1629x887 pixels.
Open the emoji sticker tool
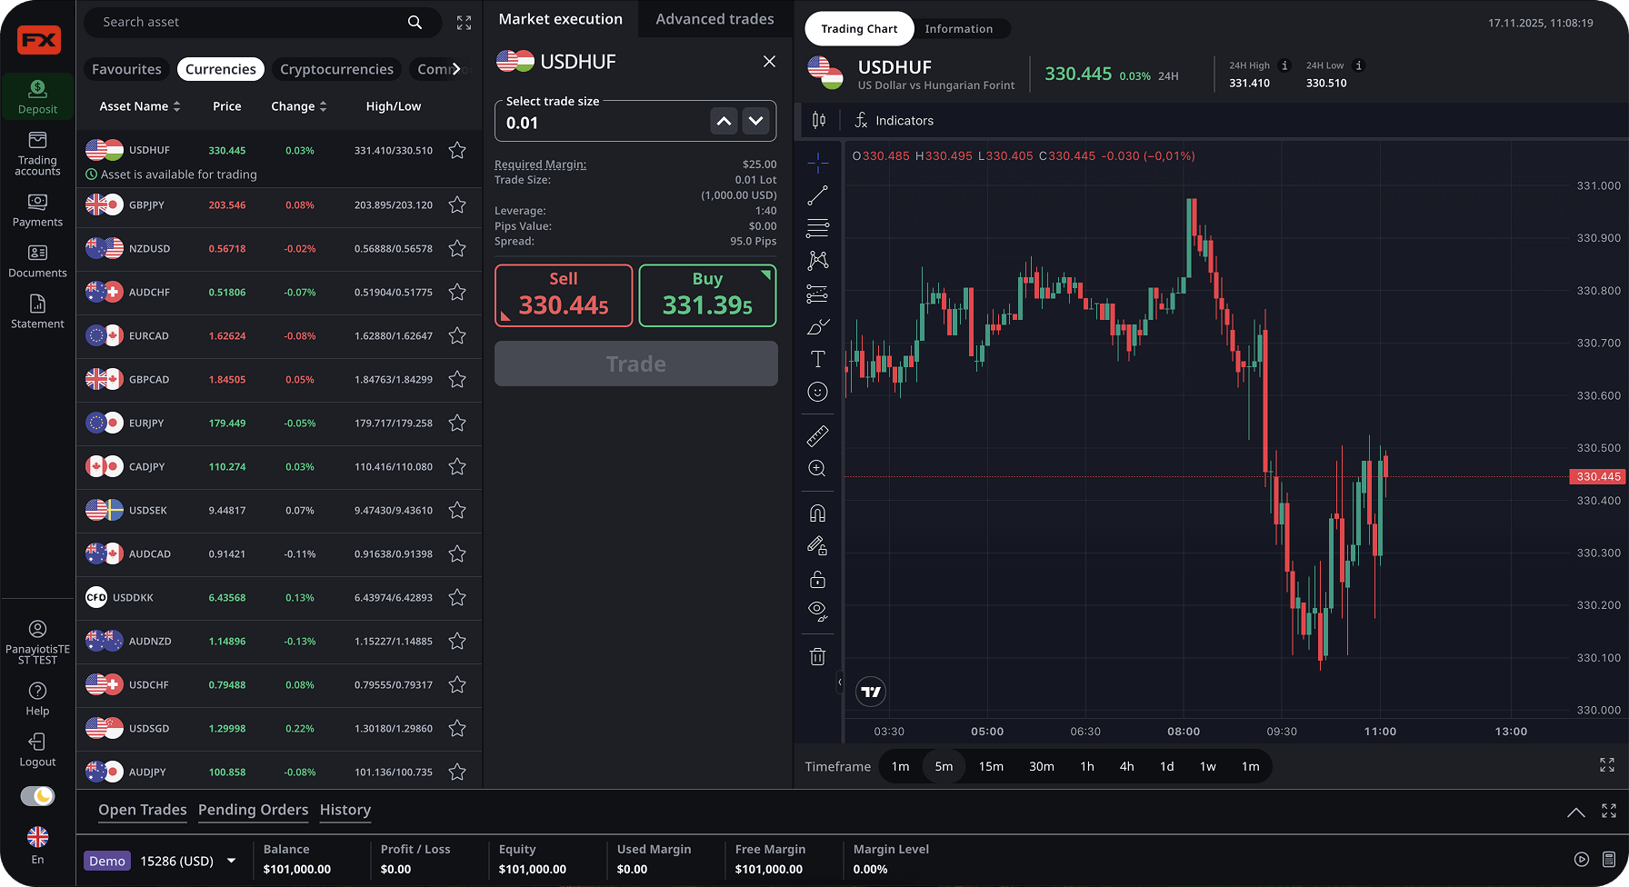click(x=817, y=392)
